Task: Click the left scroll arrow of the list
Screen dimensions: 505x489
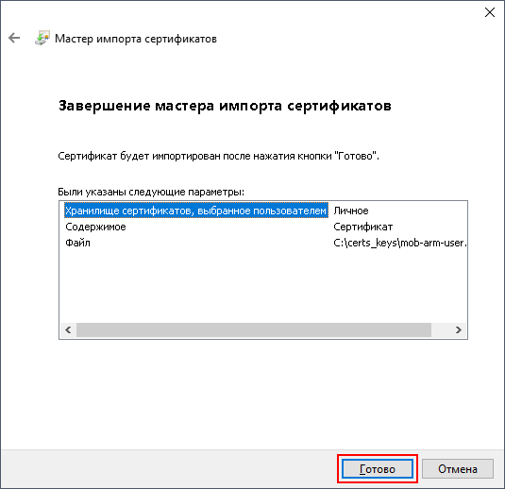Action: (68, 329)
